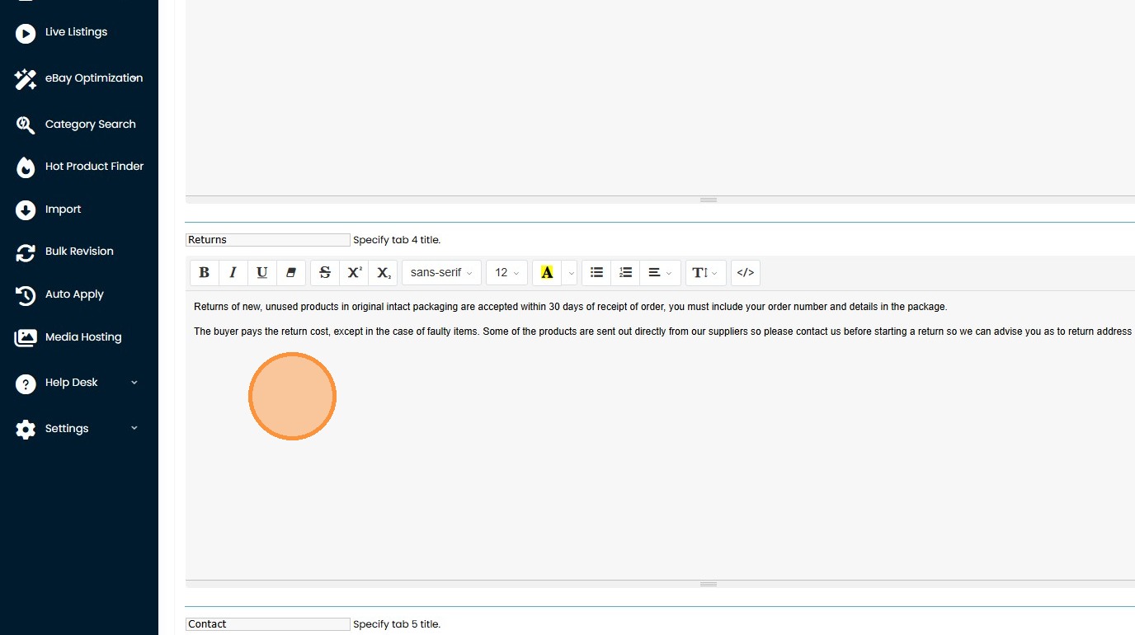Image resolution: width=1135 pixels, height=635 pixels.
Task: Switch to HTML code view
Action: (x=746, y=273)
